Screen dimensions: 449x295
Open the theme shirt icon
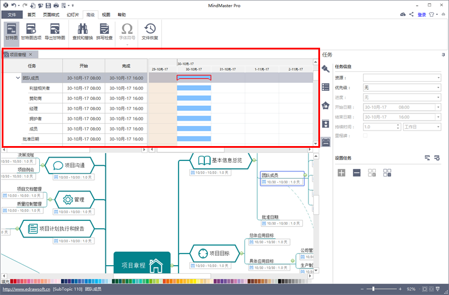[432, 14]
